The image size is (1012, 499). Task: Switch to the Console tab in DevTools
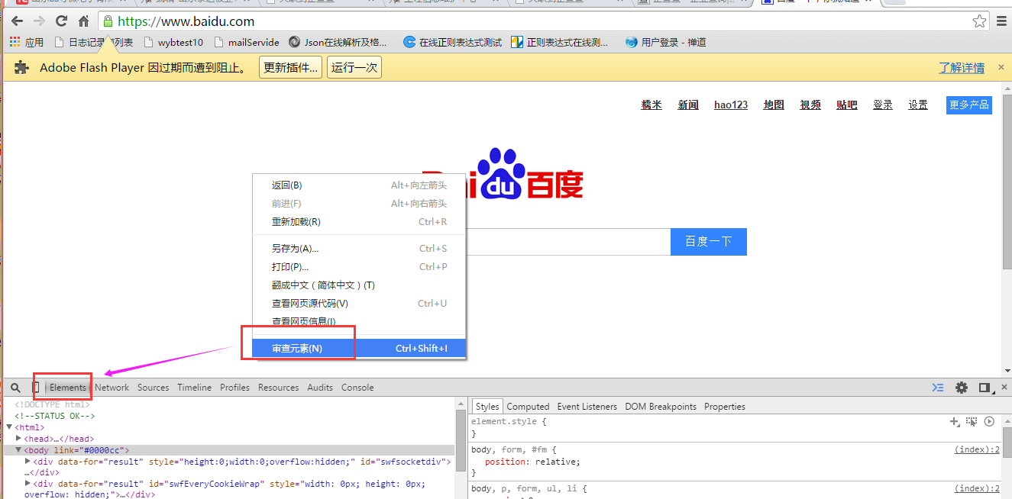coord(357,388)
